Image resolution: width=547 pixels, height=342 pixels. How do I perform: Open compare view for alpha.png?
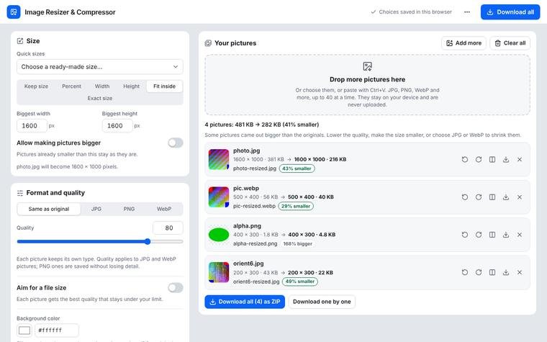pos(492,235)
